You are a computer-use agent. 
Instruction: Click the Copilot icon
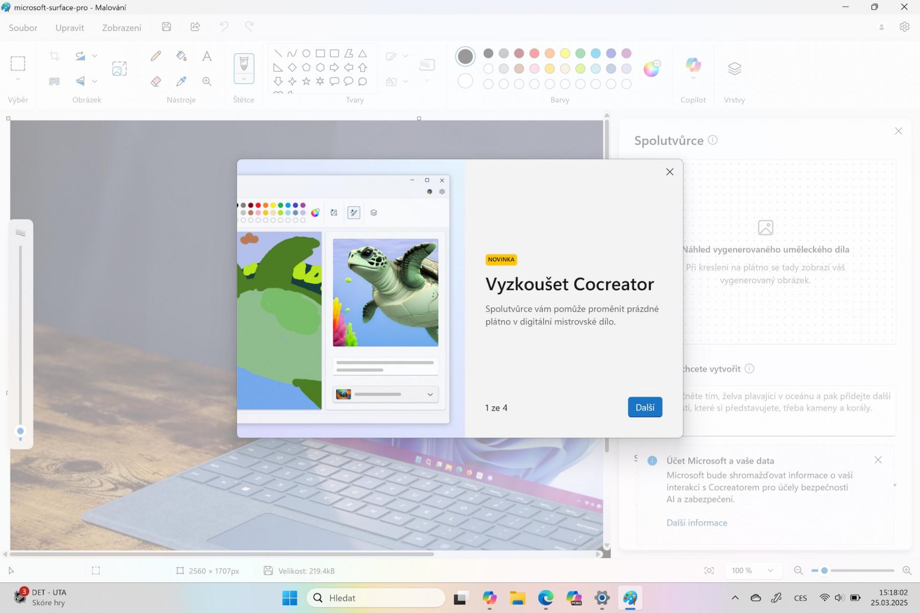693,65
